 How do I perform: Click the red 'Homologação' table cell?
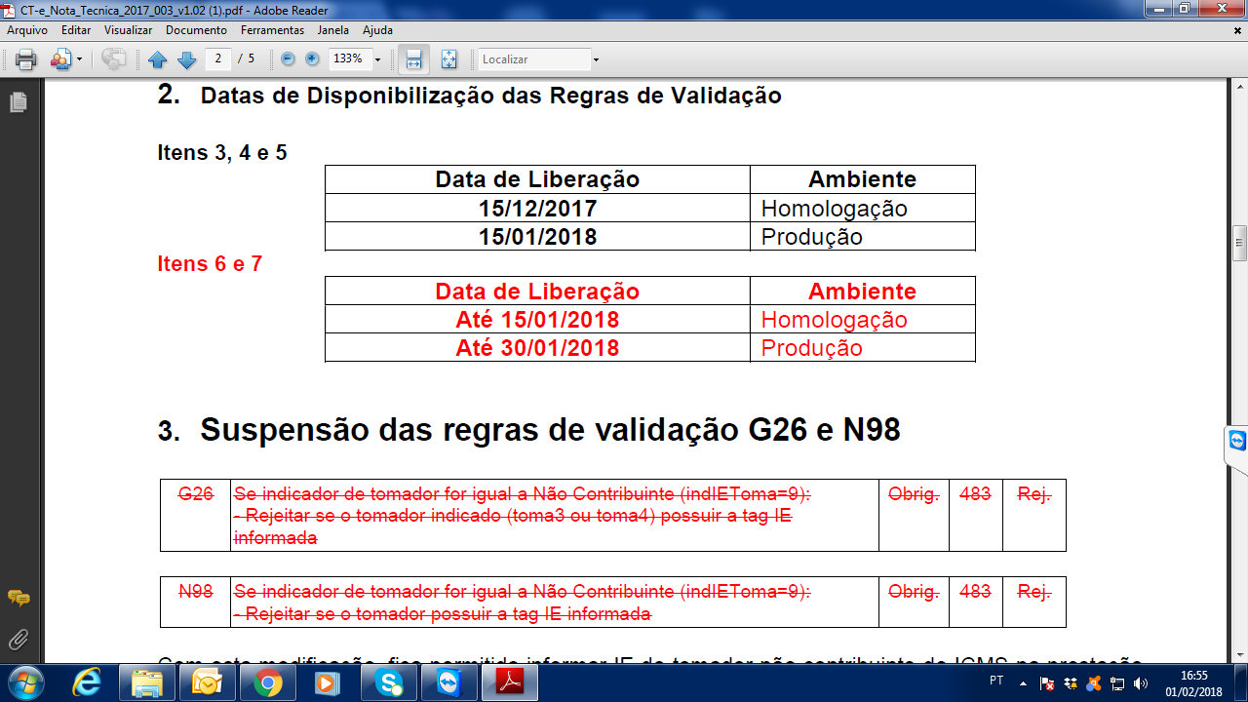tap(863, 320)
